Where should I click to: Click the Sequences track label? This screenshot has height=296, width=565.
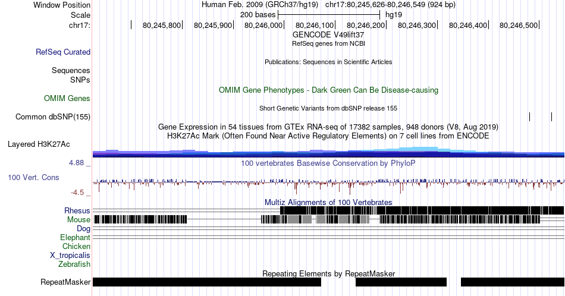click(71, 70)
